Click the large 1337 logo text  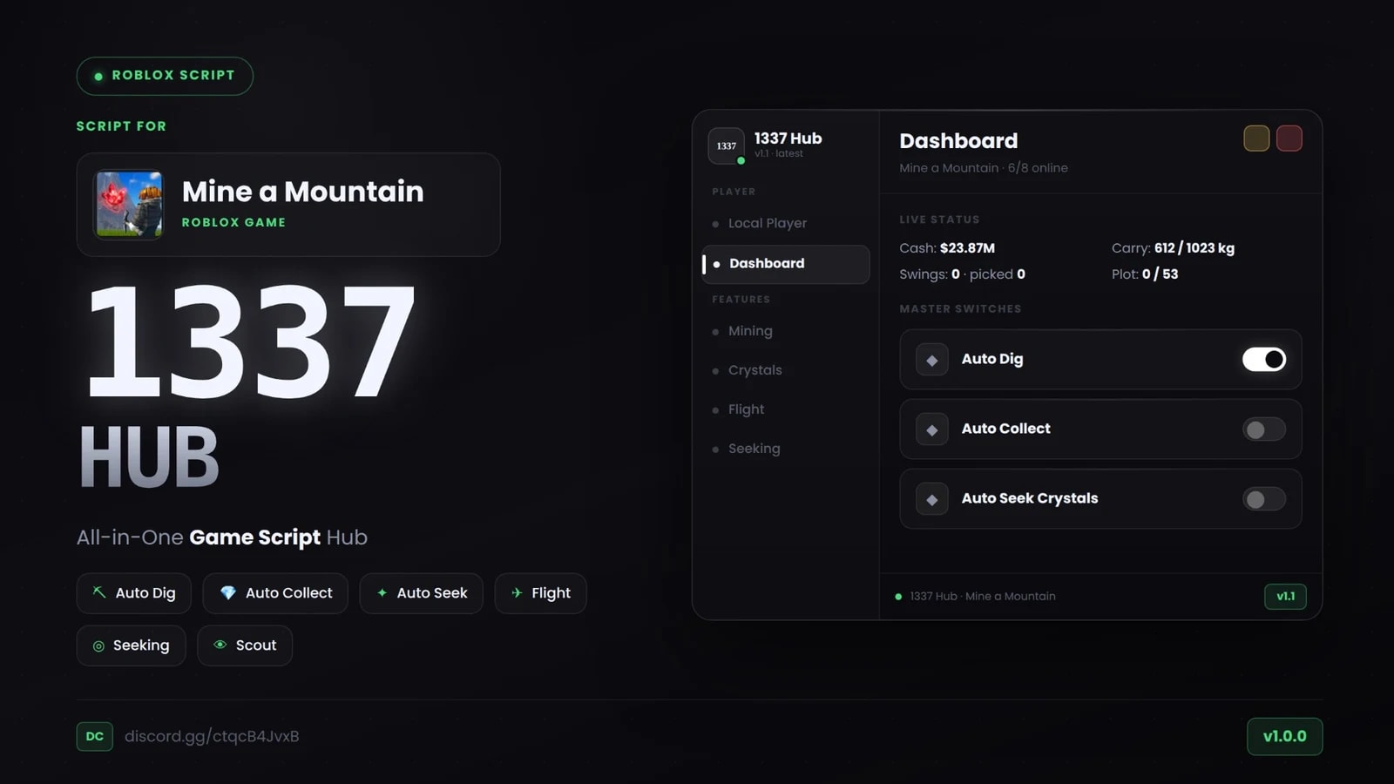pos(251,341)
